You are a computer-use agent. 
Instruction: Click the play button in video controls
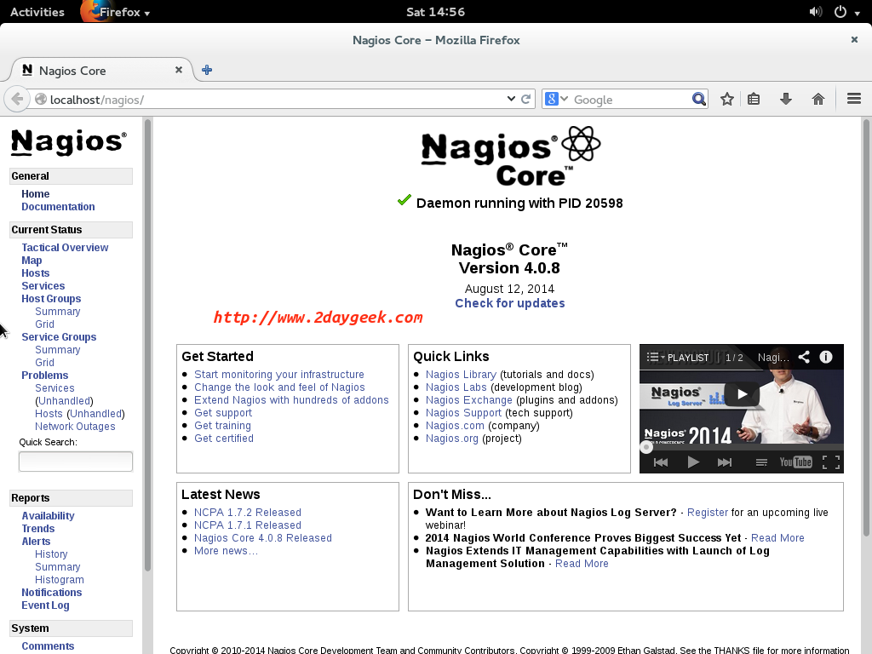pos(693,462)
